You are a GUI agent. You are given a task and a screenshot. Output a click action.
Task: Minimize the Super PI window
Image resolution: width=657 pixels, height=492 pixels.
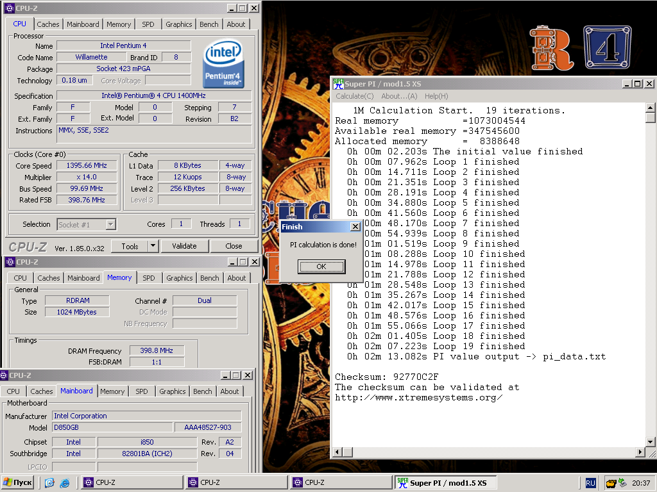tap(627, 84)
